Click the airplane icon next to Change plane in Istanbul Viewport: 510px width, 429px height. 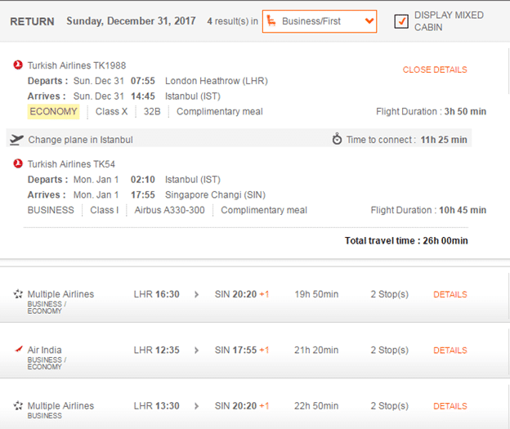[x=16, y=140]
